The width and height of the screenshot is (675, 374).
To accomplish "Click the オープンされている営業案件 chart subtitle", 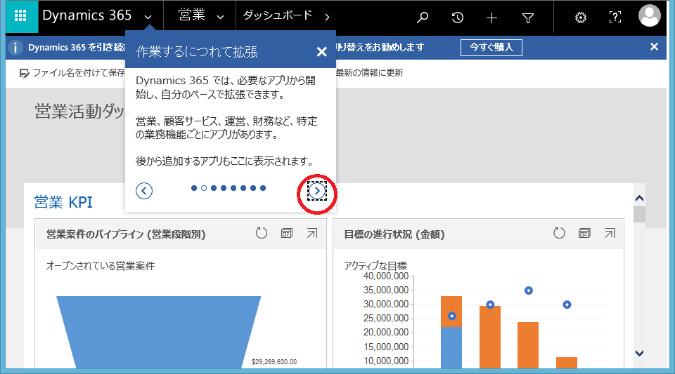I will [101, 266].
